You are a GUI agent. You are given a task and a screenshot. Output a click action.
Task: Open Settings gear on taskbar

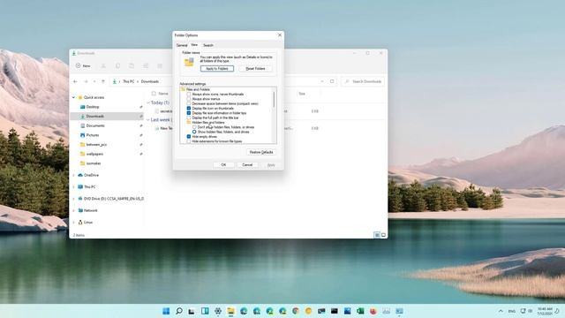(218, 311)
